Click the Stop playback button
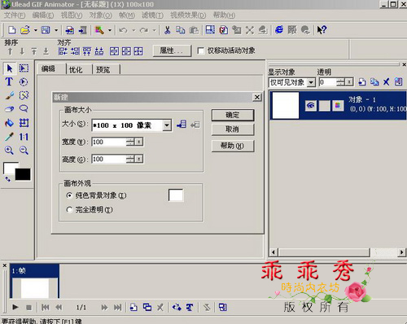The height and width of the screenshot is (324, 407). pos(28,308)
